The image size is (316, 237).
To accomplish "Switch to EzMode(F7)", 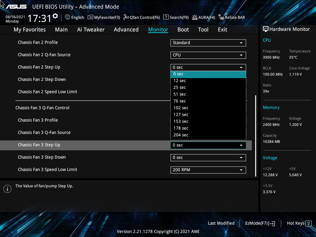I will (x=260, y=223).
